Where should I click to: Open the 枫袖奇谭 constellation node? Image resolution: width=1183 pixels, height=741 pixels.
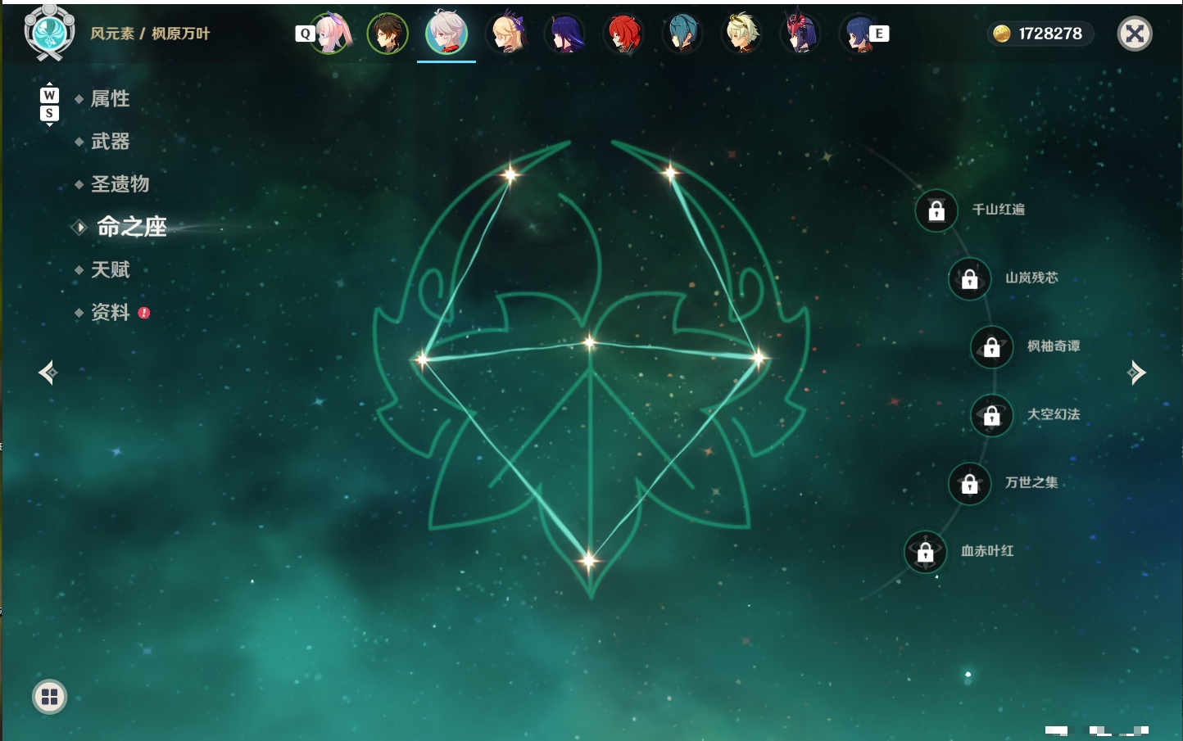[x=991, y=347]
